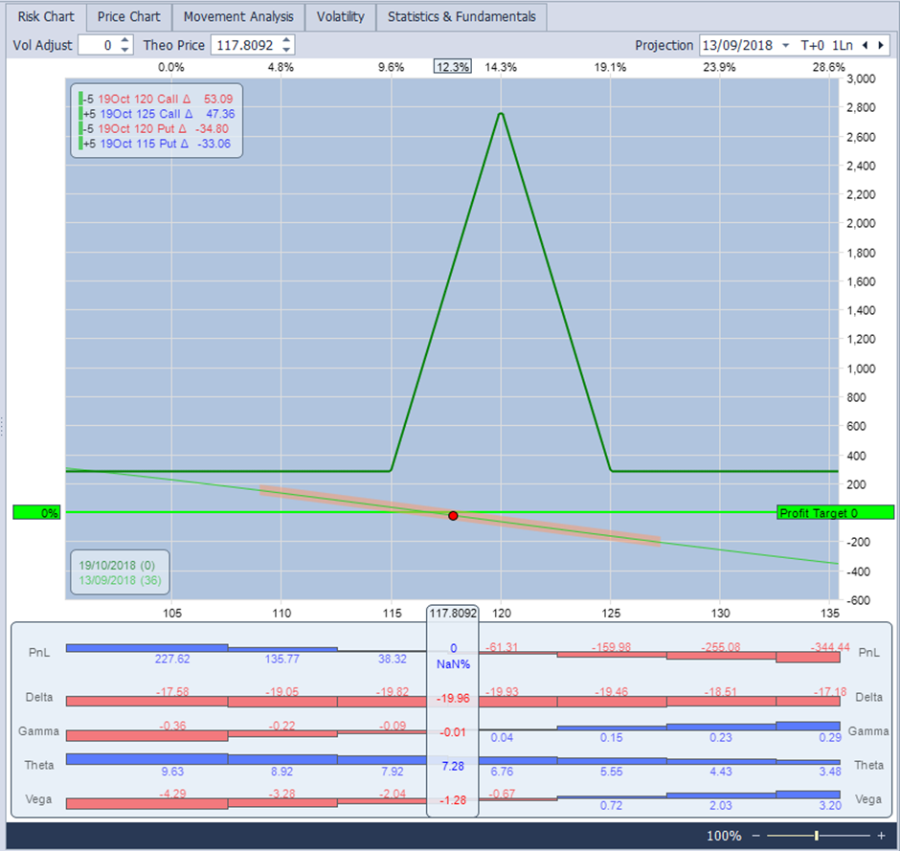Increase Vol Adjust with up arrow
Screen dimensions: 900x851
[125, 40]
